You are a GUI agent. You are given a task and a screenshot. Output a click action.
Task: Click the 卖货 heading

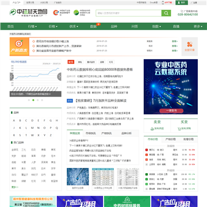[x=157, y=122]
